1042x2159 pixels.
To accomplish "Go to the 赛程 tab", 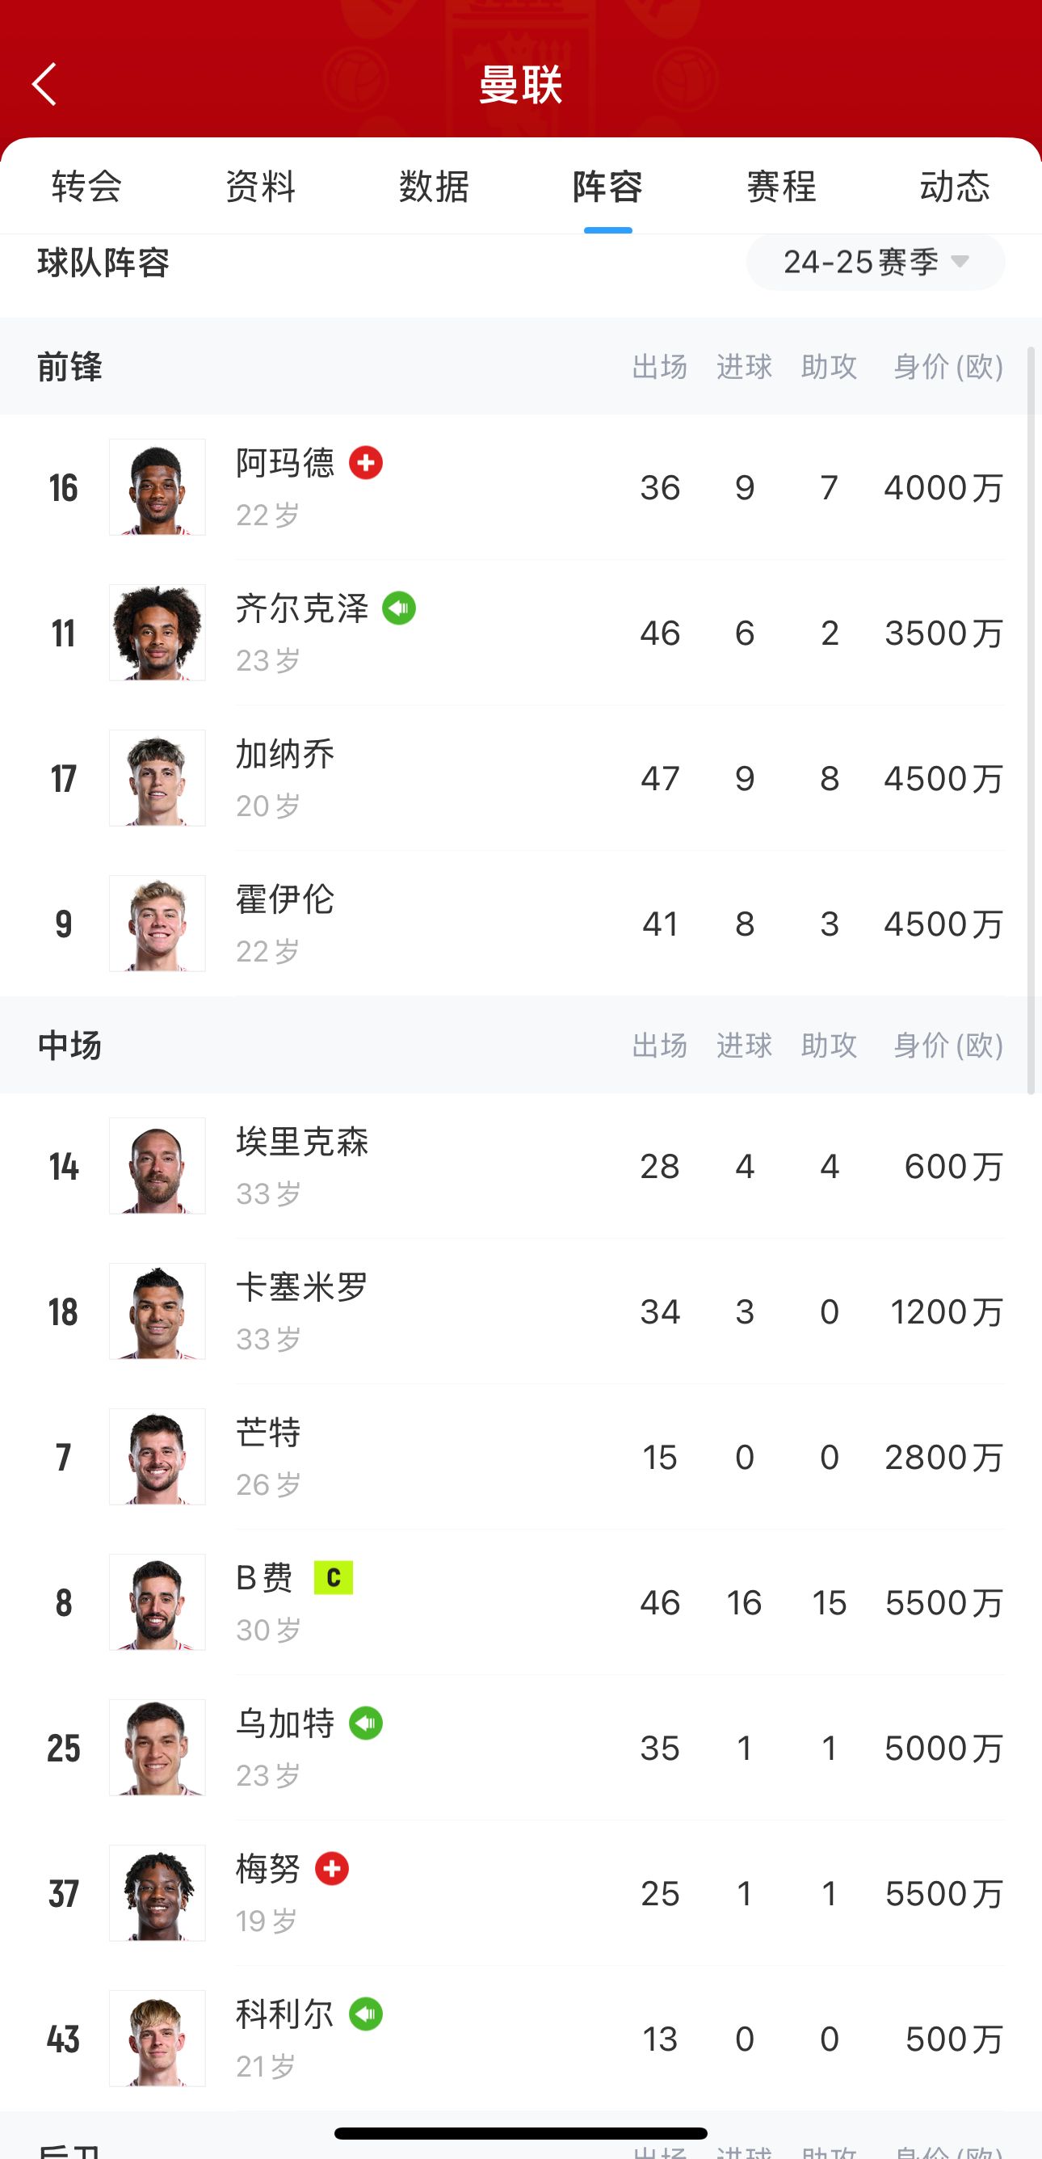I will (x=782, y=186).
